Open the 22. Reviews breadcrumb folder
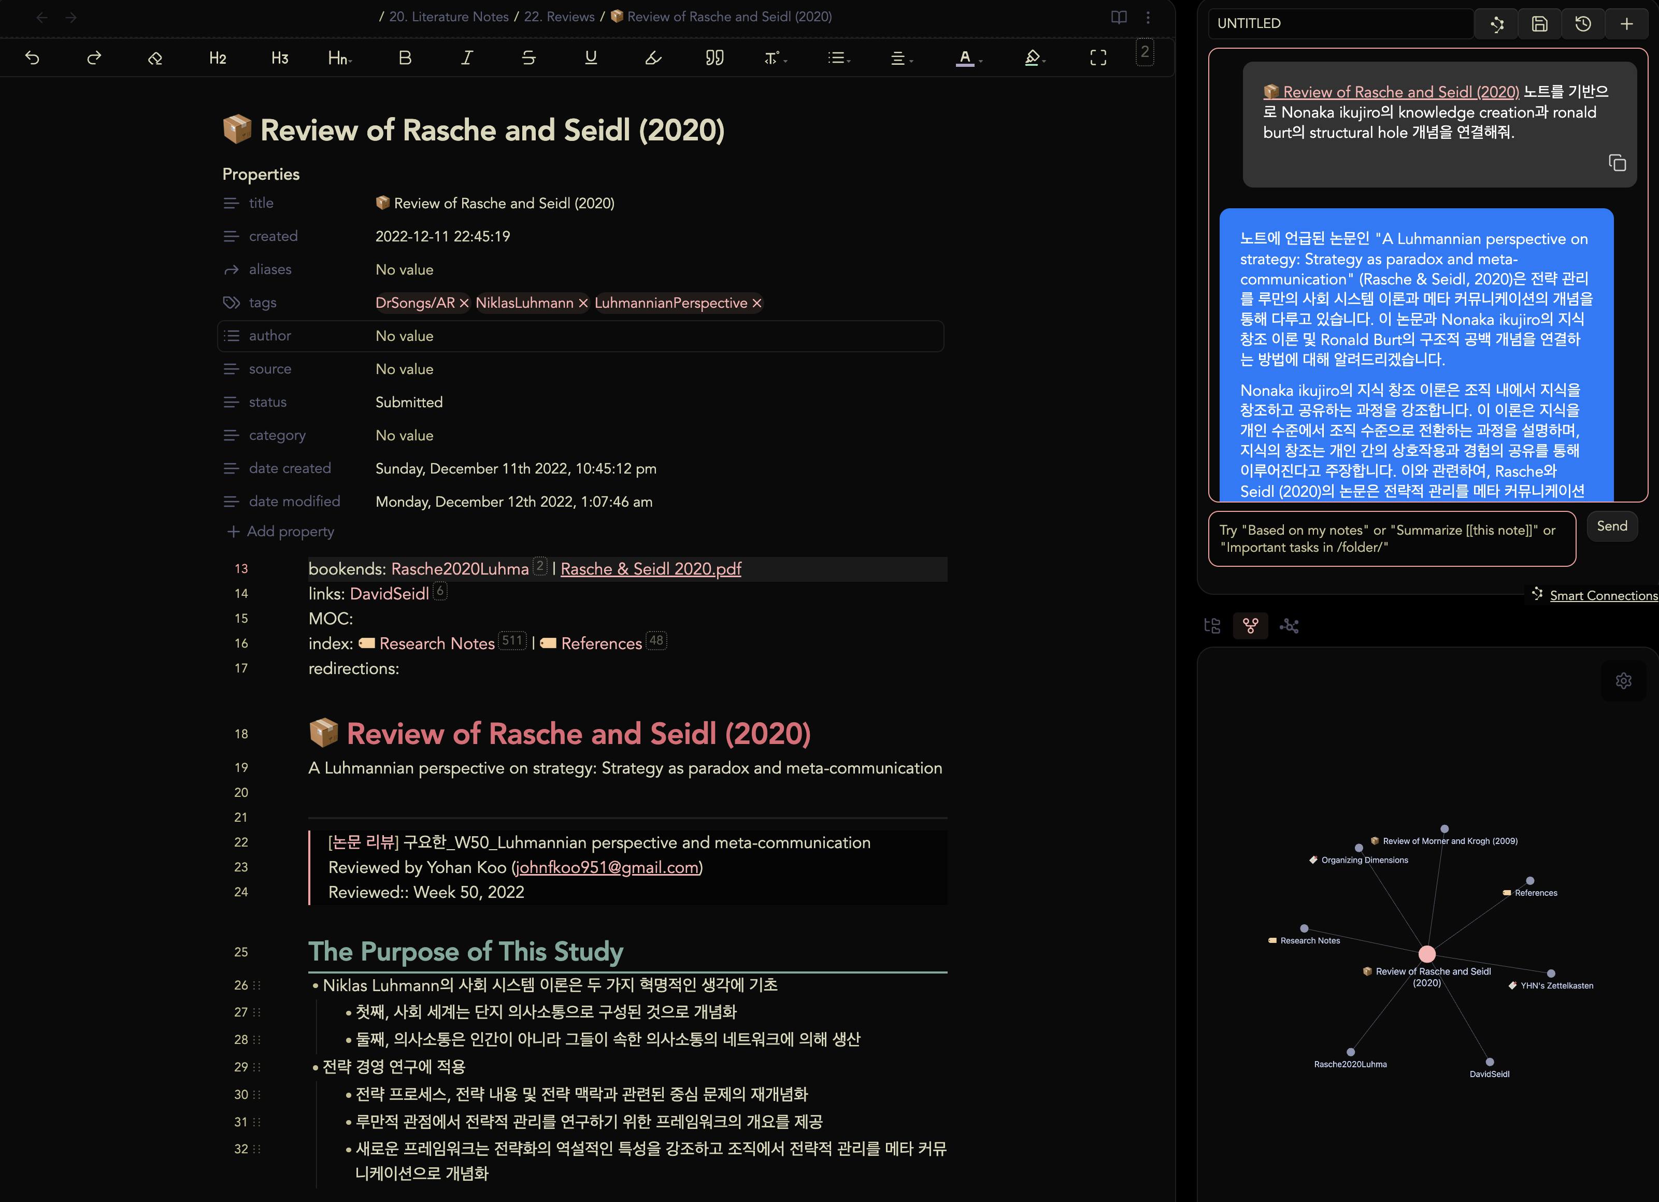This screenshot has width=1659, height=1202. click(x=559, y=17)
